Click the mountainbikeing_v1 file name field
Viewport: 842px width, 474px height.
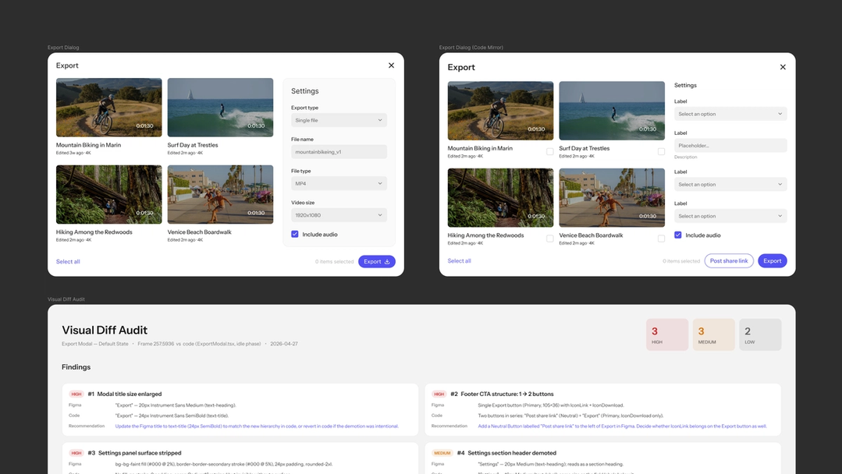click(x=339, y=151)
